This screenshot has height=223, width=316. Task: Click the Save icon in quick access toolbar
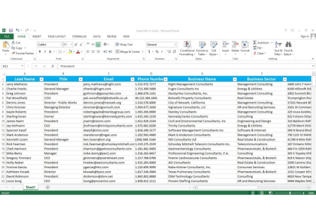point(11,31)
